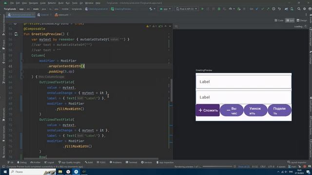Click the Apply Changes icon
This screenshot has height=175, width=312.
[x=208, y=9]
